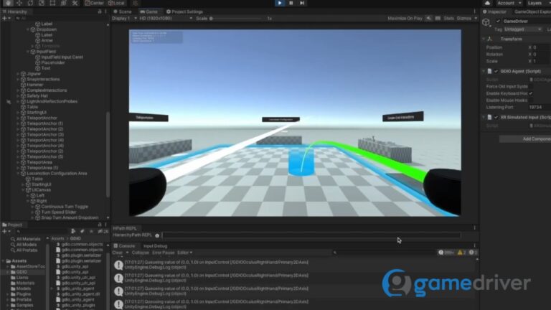
Task: Click the Transform component icon
Action: [x=490, y=39]
